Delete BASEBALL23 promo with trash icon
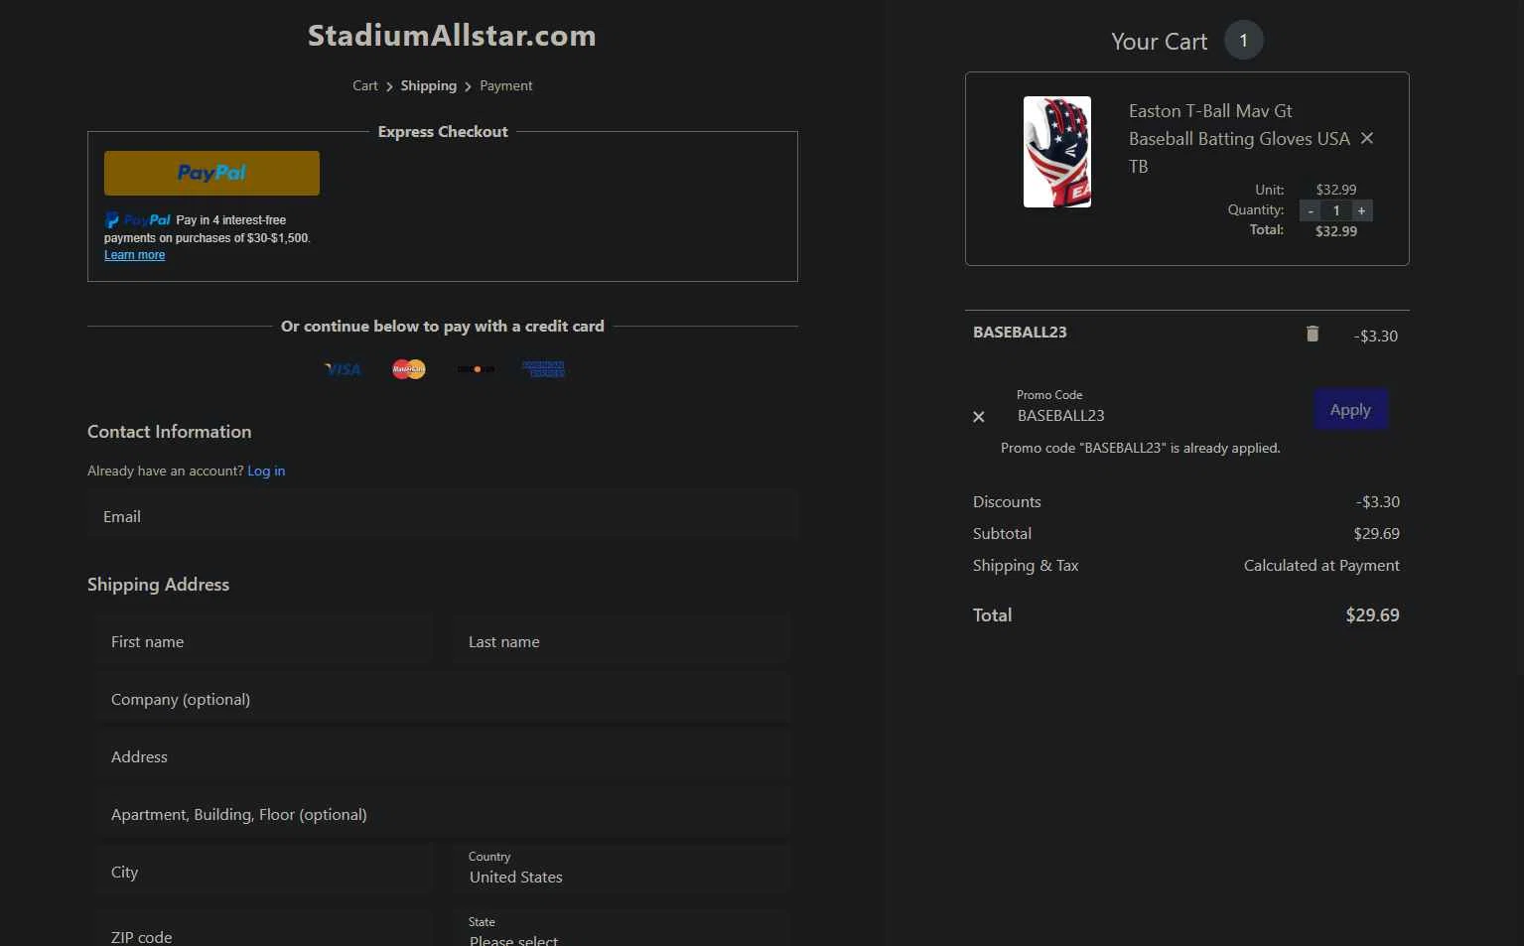This screenshot has height=946, width=1524. point(1313,334)
